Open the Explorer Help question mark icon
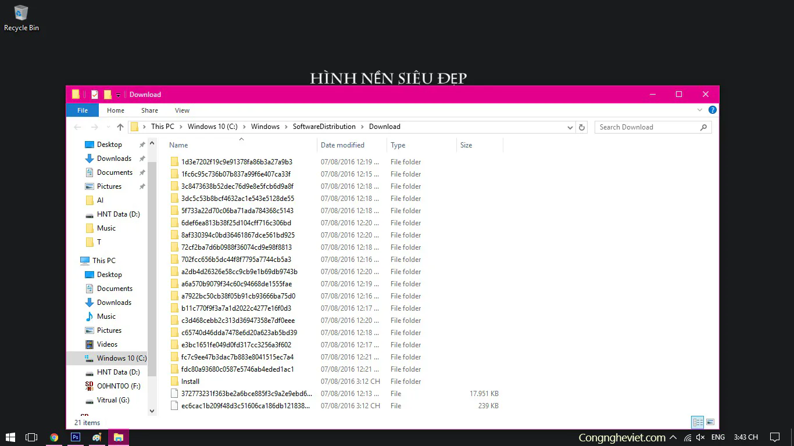This screenshot has width=794, height=446. (712, 110)
